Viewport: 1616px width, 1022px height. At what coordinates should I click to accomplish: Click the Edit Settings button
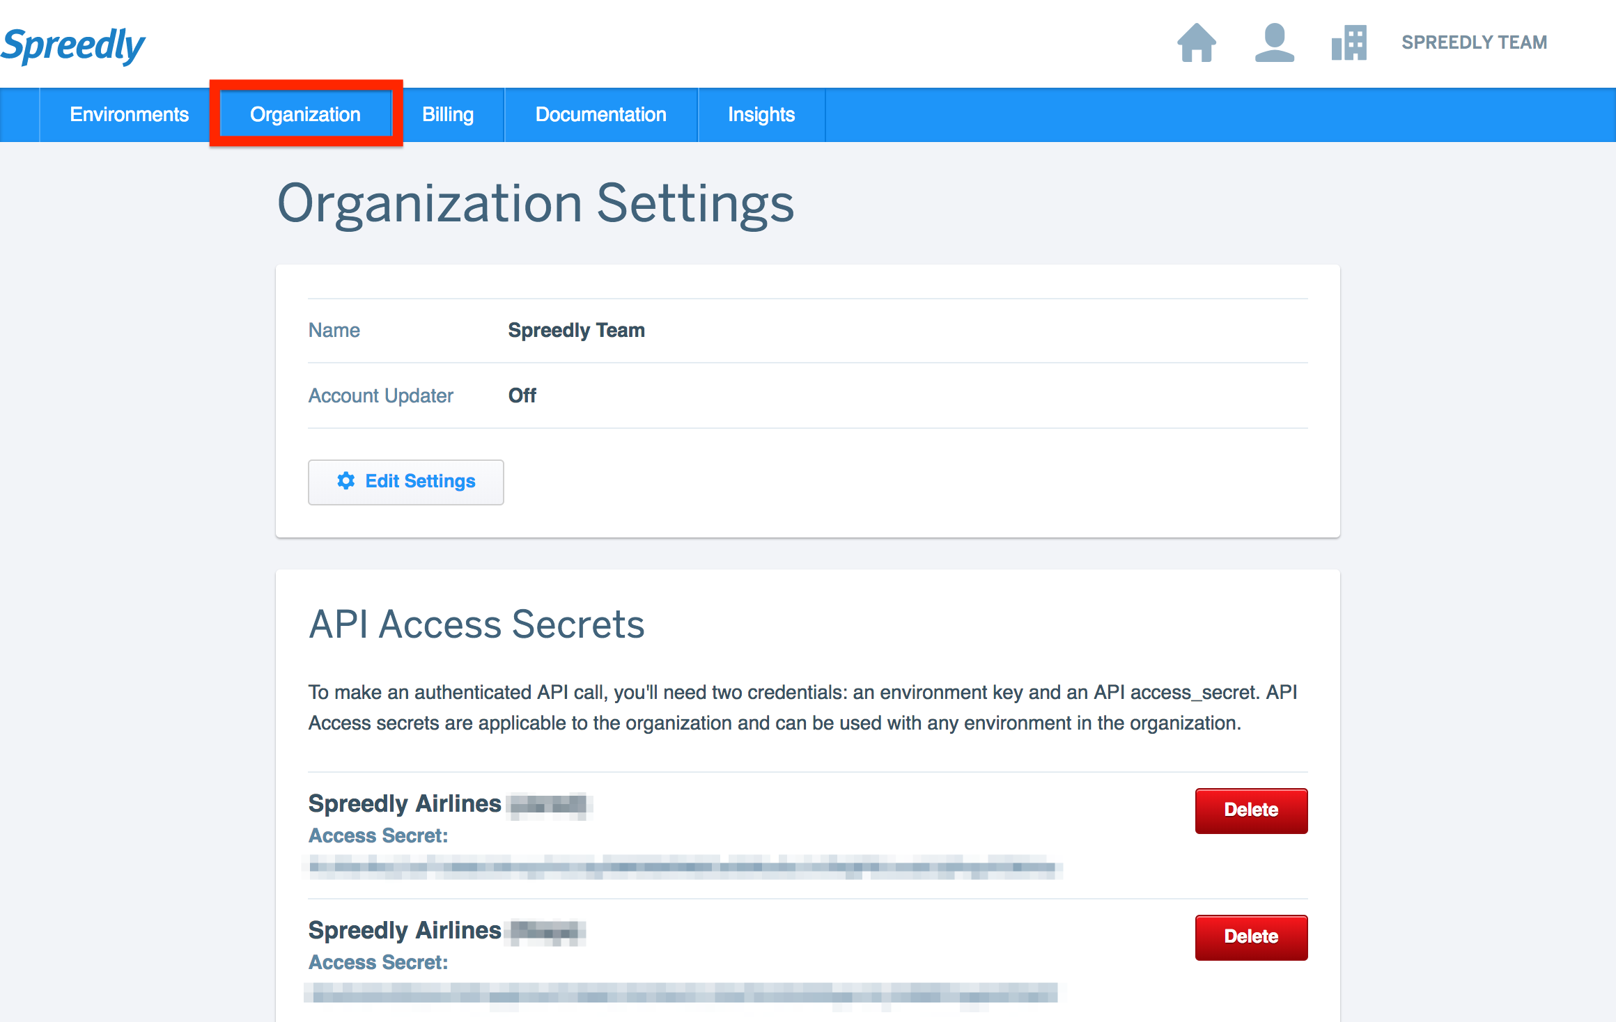click(x=406, y=482)
